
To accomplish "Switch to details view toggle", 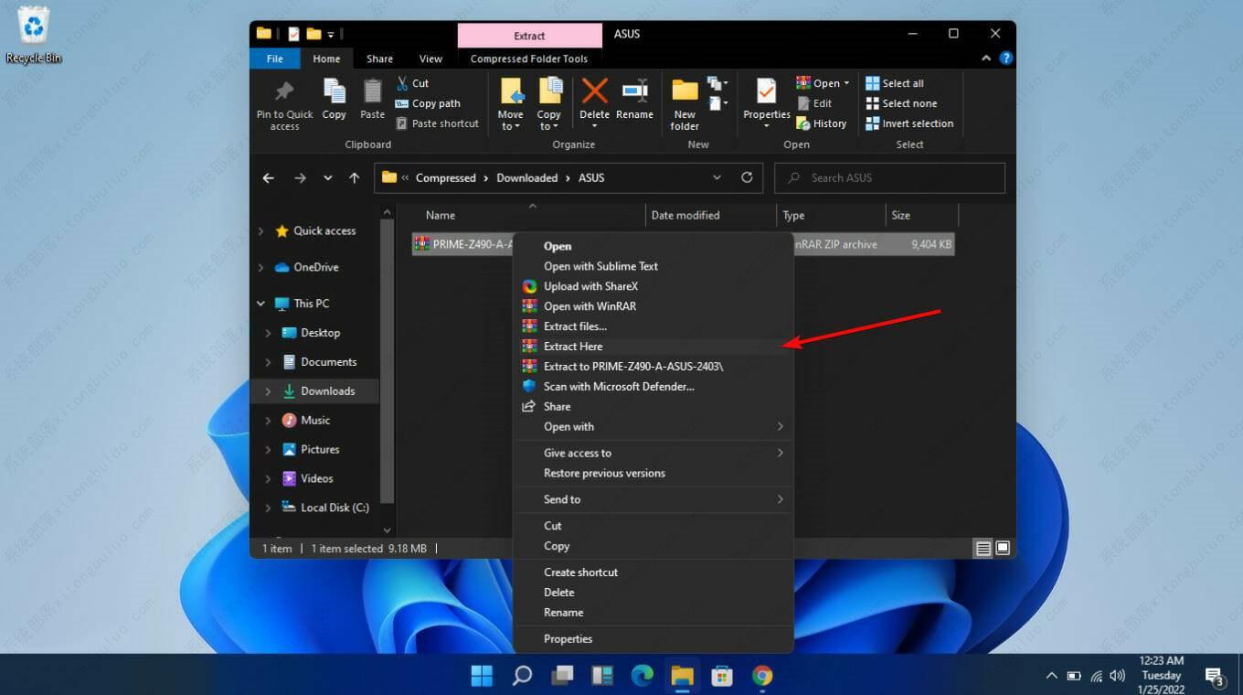I will coord(983,549).
